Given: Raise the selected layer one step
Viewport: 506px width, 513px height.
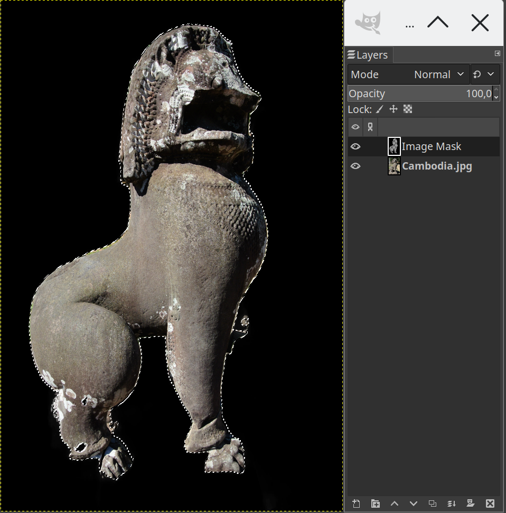Looking at the screenshot, I should [394, 503].
